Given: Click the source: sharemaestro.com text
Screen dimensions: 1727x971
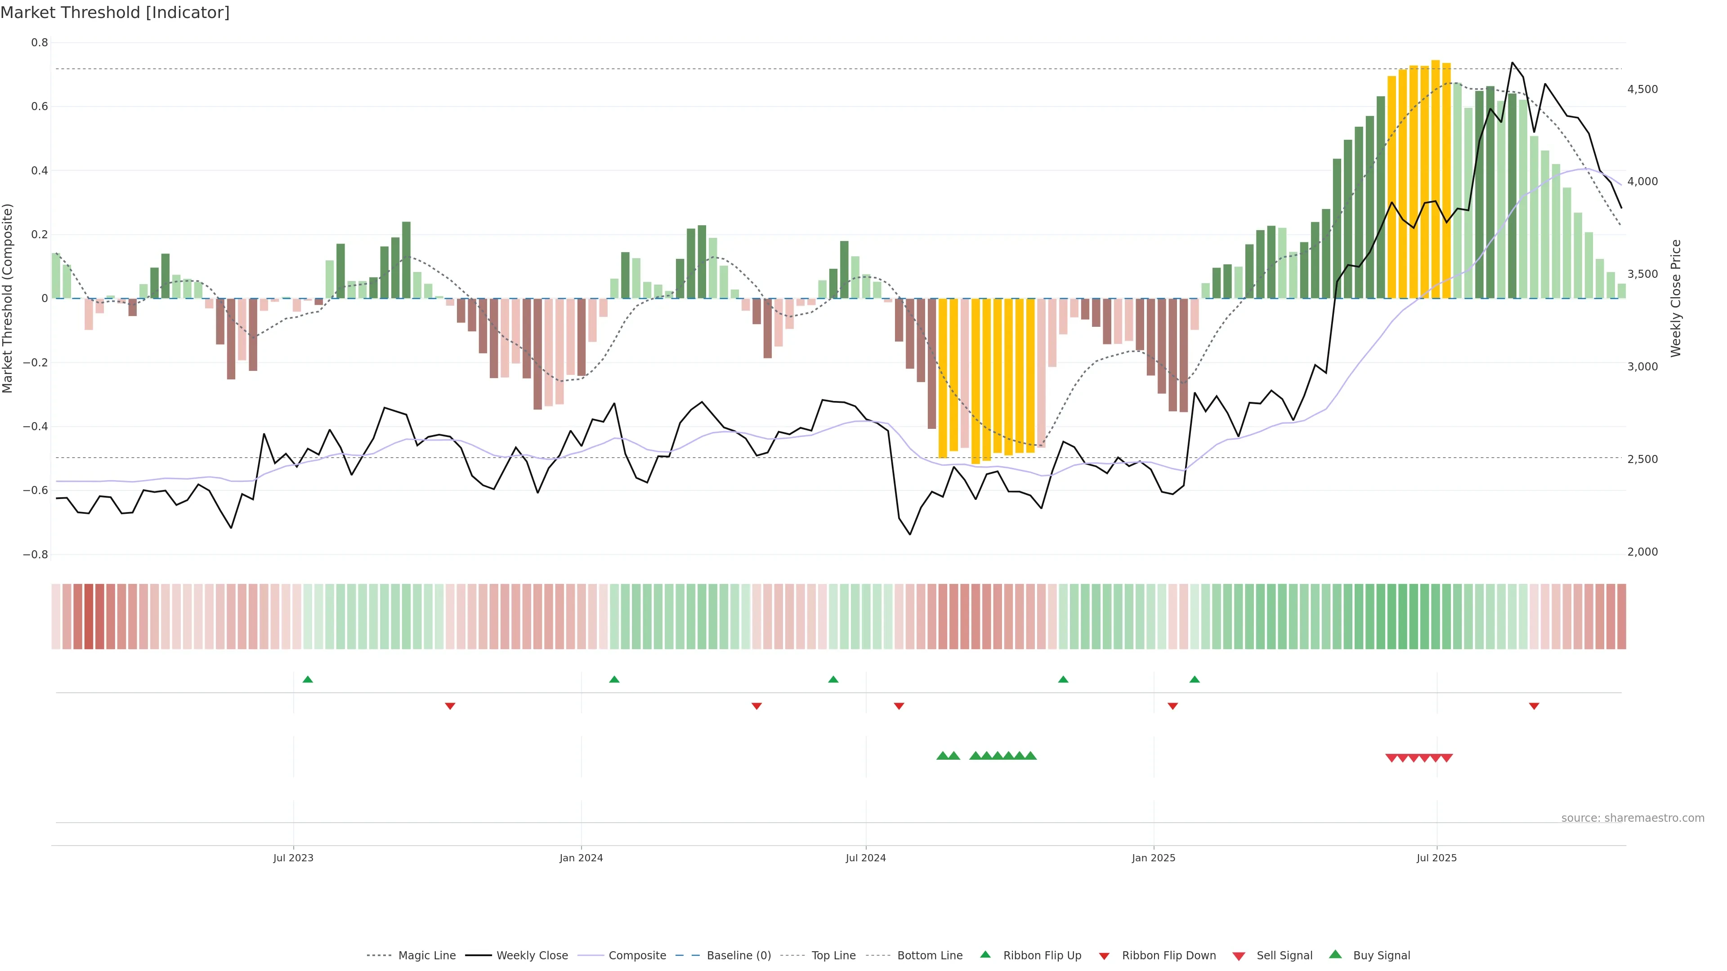Looking at the screenshot, I should coord(1633,818).
